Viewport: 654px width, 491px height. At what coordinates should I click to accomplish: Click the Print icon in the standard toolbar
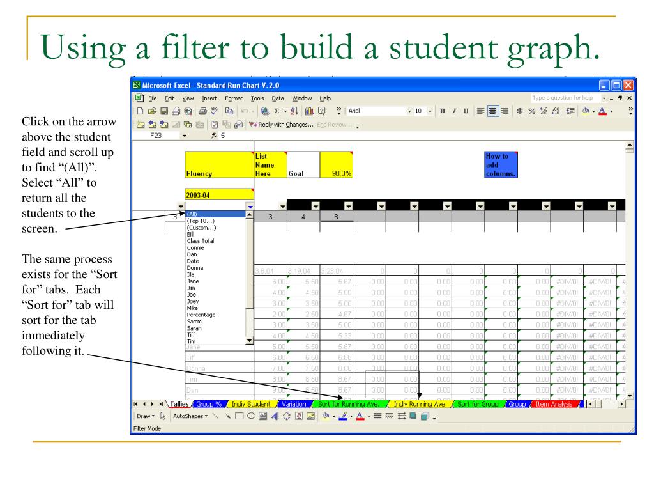point(202,111)
